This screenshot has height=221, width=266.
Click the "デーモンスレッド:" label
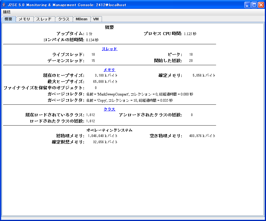66,61
